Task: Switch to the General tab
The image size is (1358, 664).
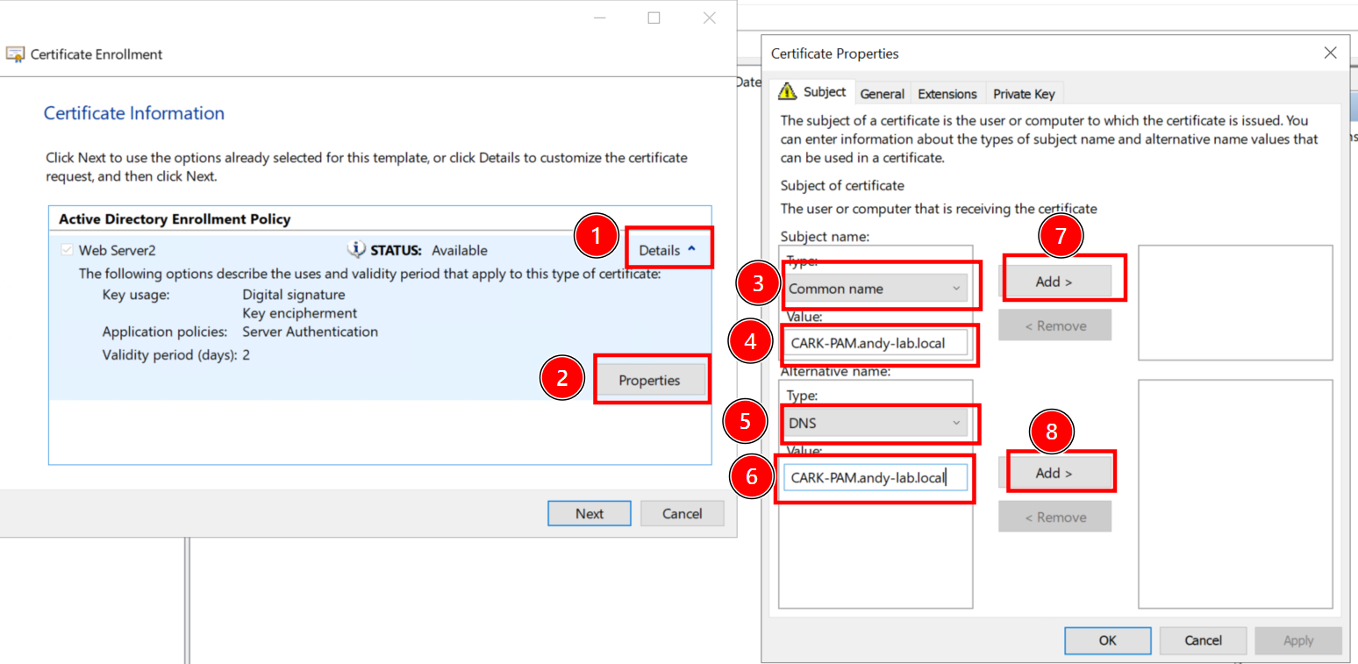Action: (x=882, y=94)
